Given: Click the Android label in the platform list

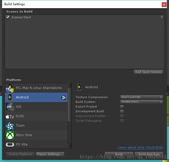Looking at the screenshot, I should pyautogui.click(x=22, y=97).
